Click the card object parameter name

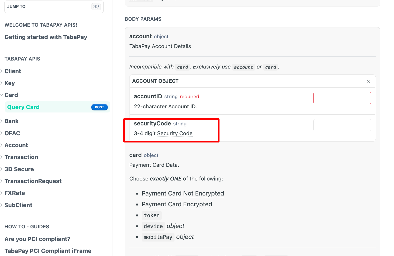[135, 155]
